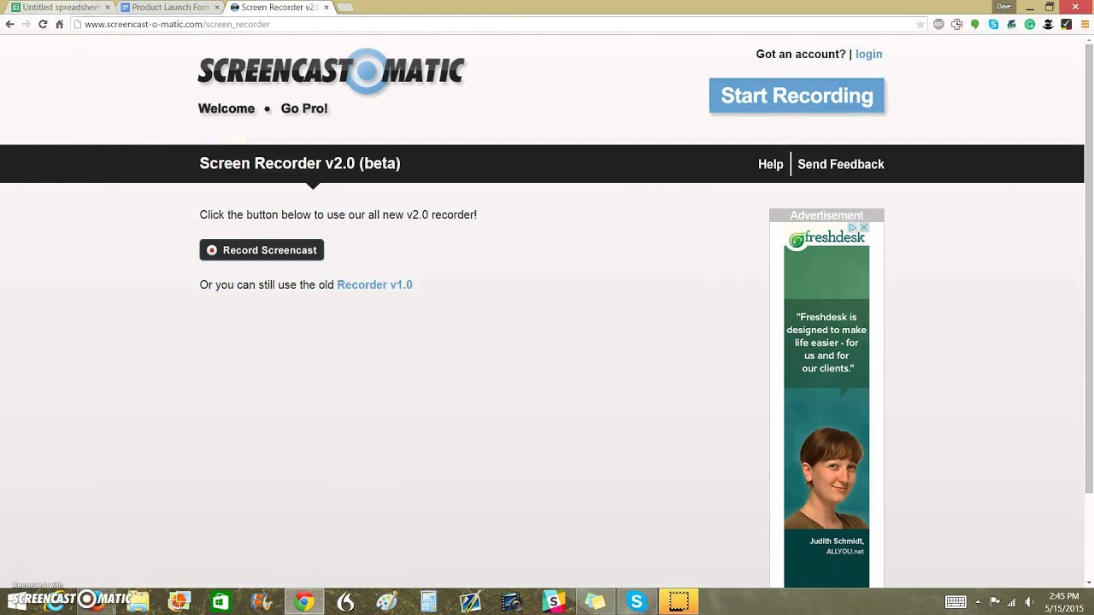Click the on-screen keyboard tray icon

pyautogui.click(x=956, y=602)
